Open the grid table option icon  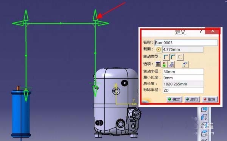158,64
